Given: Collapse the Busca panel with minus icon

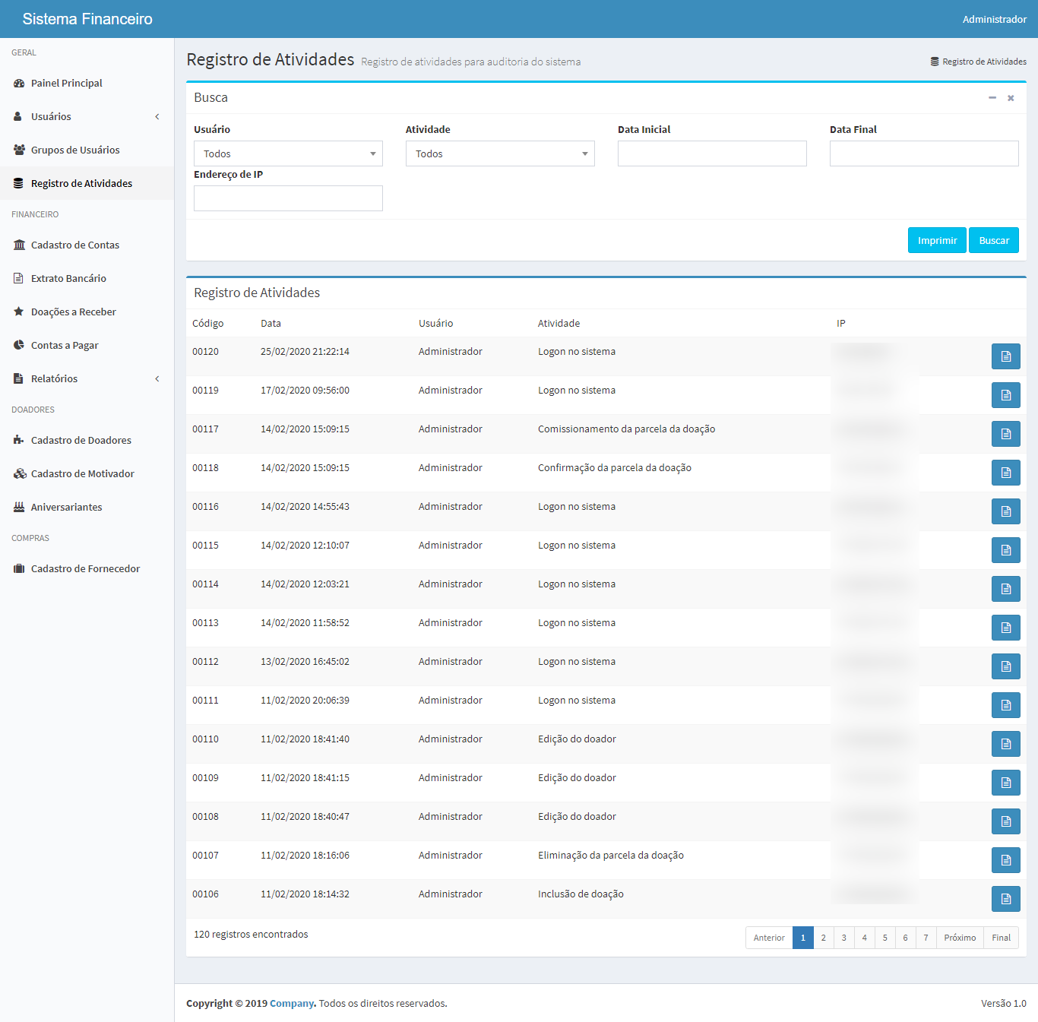Looking at the screenshot, I should [992, 98].
